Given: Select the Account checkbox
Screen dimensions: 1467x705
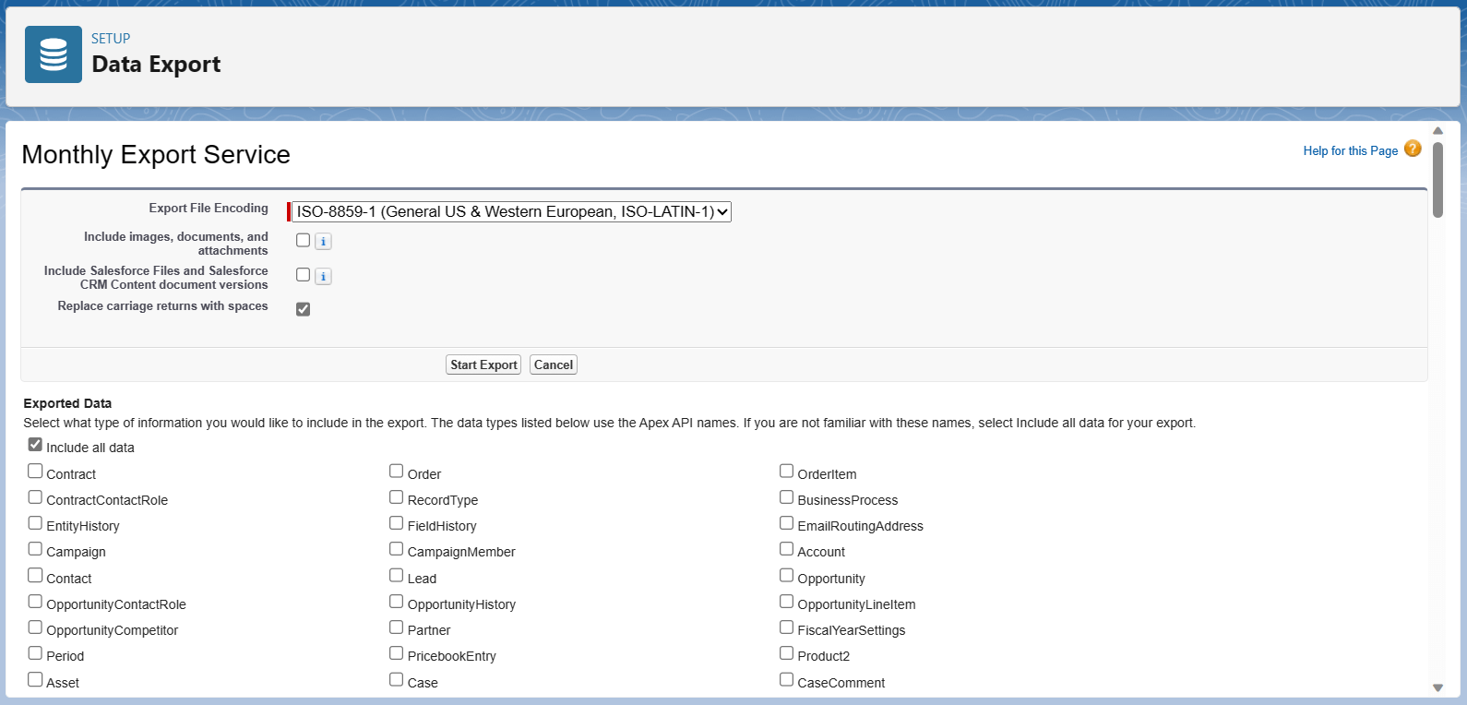Looking at the screenshot, I should 786,549.
